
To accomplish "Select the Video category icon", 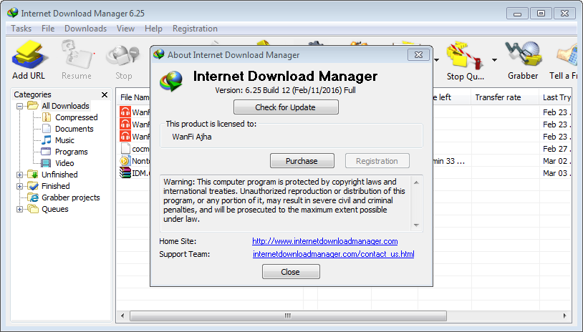I will tap(46, 163).
